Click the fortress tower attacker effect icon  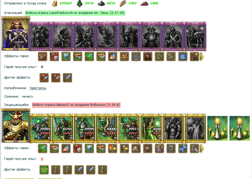coord(42,57)
